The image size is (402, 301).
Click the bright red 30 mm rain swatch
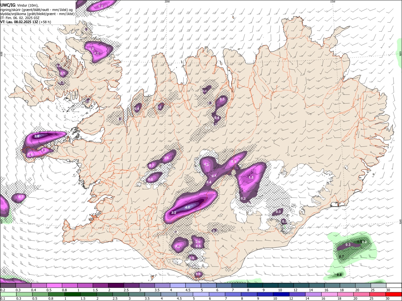(394, 294)
